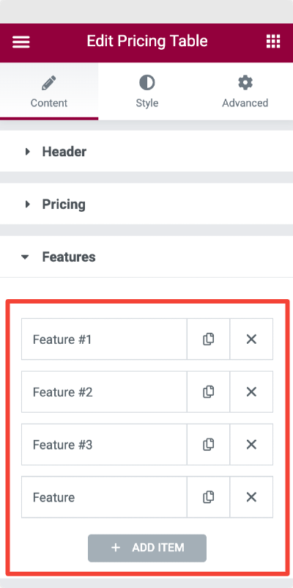Expand the Pricing section

(146, 205)
